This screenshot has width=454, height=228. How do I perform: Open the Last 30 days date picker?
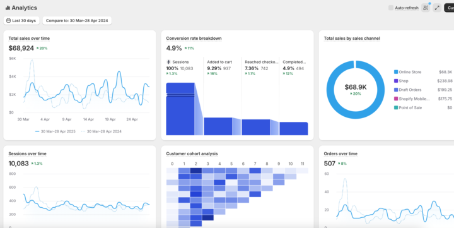coord(21,21)
